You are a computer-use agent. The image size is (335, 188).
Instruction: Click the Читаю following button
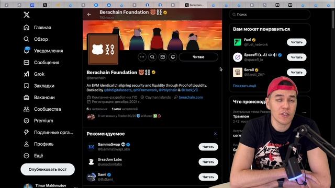(198, 57)
